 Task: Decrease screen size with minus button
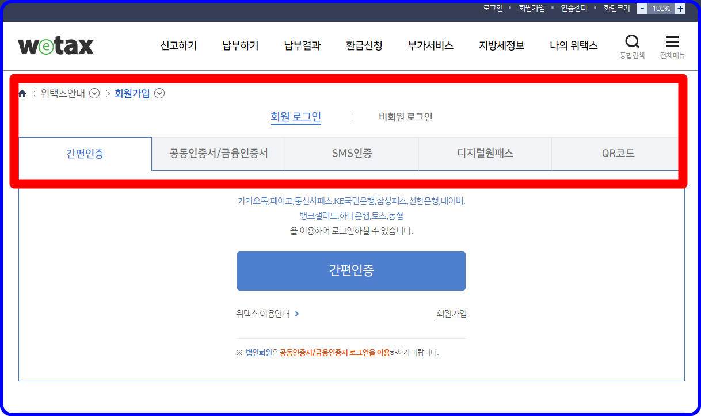pyautogui.click(x=642, y=9)
